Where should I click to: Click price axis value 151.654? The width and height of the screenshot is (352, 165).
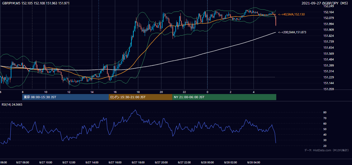pyautogui.click(x=328, y=48)
